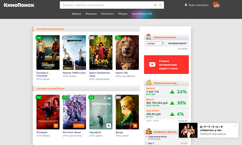Click the green arrow next to 30%
This screenshot has width=242, height=145.
click(x=172, y=103)
